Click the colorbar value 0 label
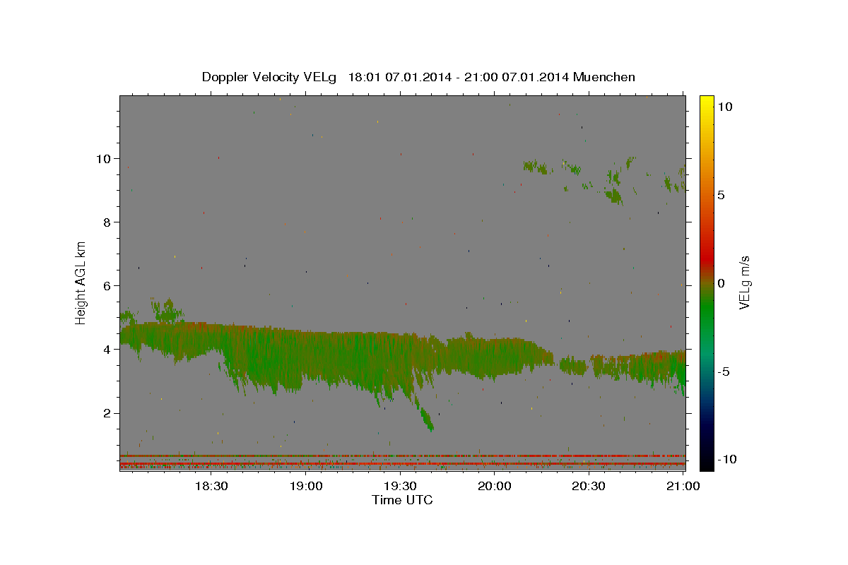Screen dimensions: 848x565 pyautogui.click(x=721, y=283)
